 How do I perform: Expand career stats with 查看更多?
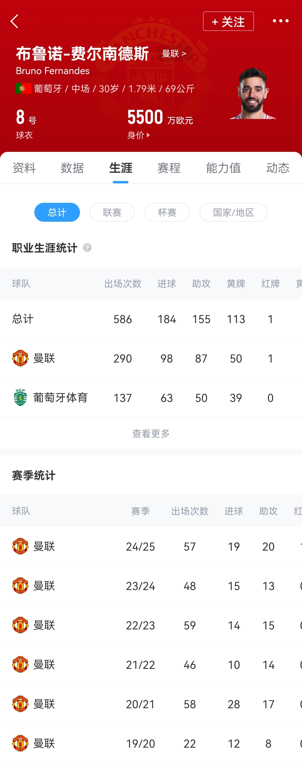click(151, 433)
